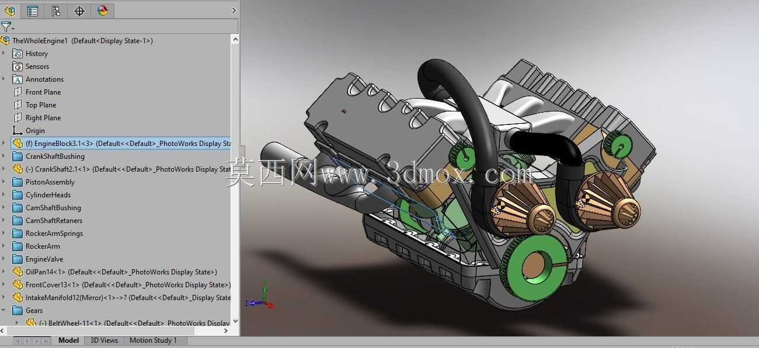Click the History folder icon

click(x=18, y=54)
